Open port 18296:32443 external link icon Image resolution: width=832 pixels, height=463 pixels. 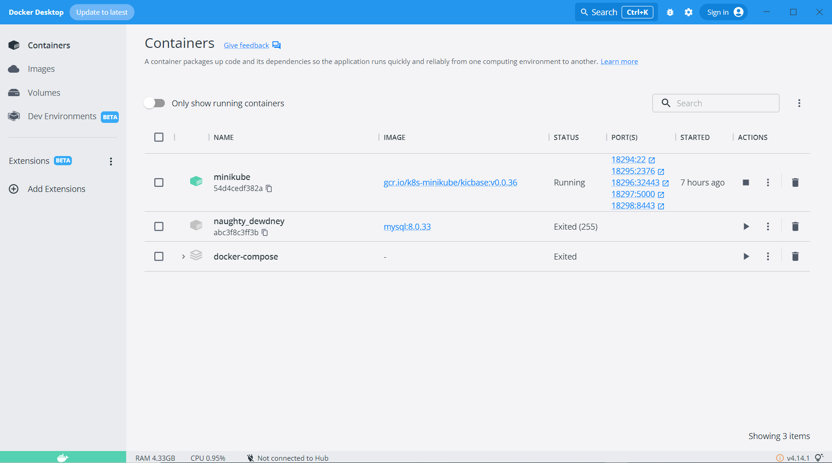pyautogui.click(x=665, y=183)
